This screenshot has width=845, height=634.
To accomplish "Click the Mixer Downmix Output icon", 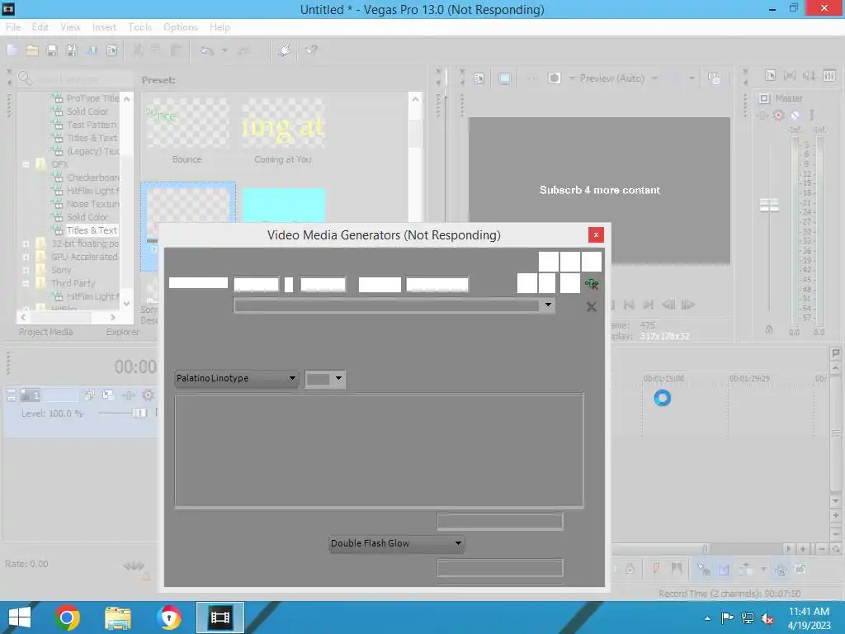I will [790, 76].
